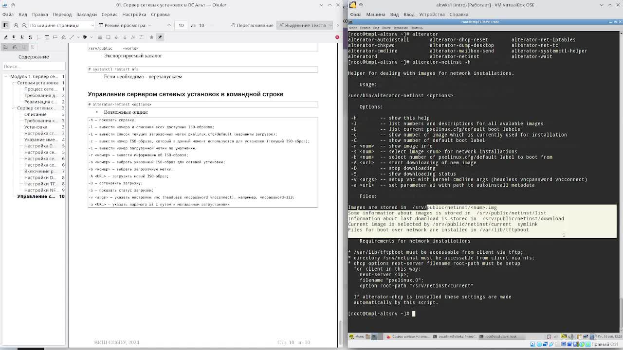Select the pop-up note annotation tool

coord(55,37)
